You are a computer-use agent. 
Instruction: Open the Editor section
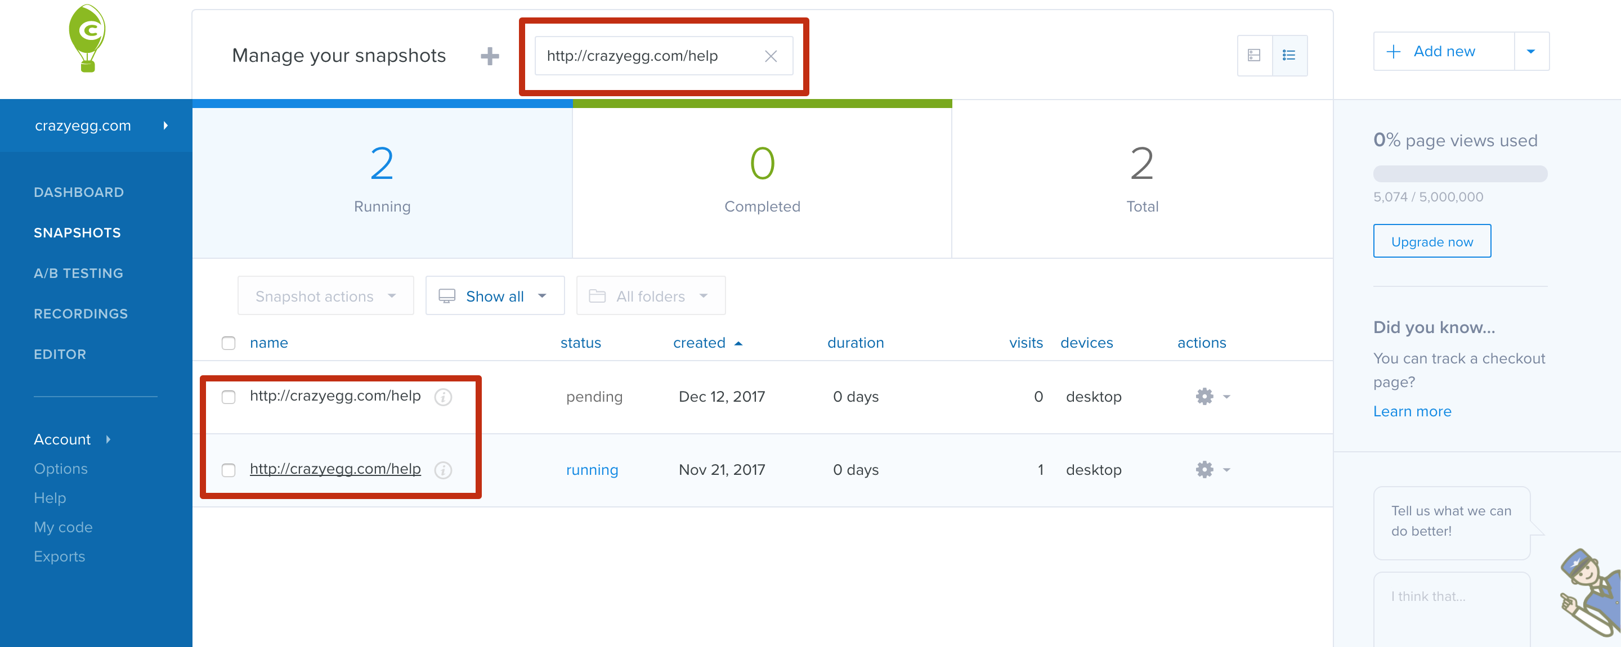(60, 354)
